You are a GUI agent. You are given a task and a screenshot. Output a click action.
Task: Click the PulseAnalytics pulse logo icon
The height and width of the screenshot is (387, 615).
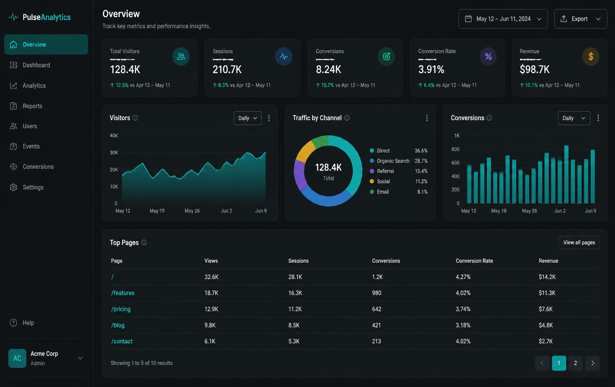coord(13,17)
